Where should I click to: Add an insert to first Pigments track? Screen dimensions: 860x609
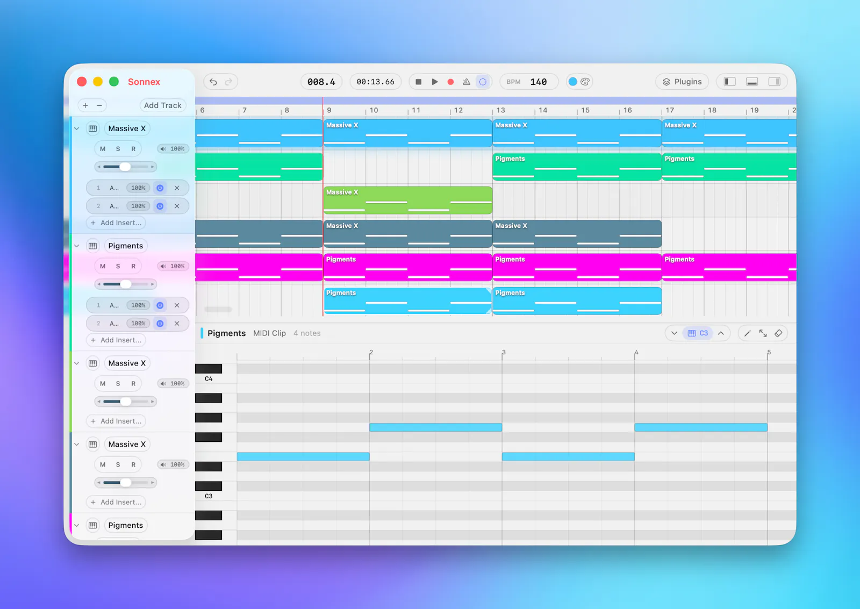[x=116, y=340]
